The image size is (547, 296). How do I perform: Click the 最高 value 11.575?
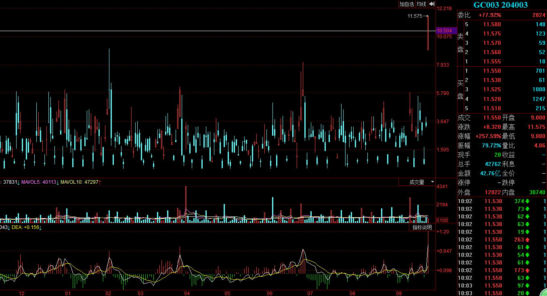(537, 127)
